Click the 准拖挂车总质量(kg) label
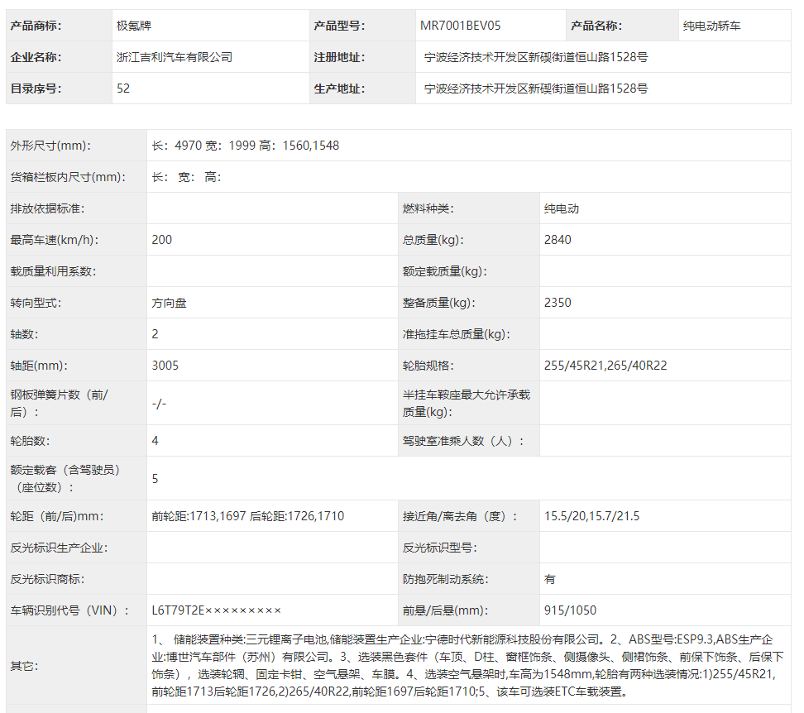 [x=457, y=334]
